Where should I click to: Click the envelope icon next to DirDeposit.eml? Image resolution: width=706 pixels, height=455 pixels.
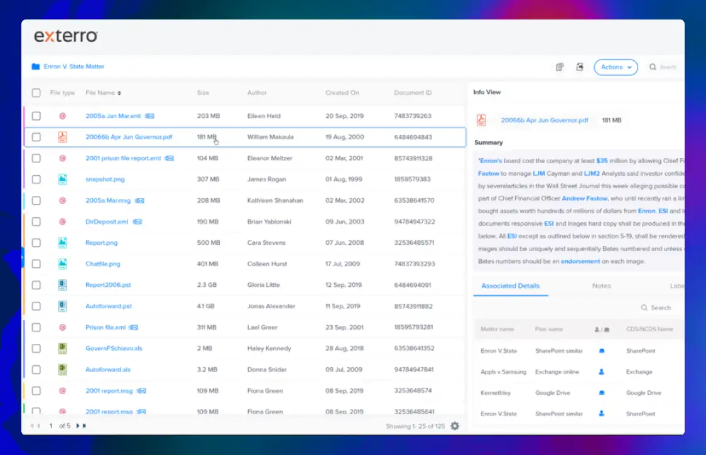(x=138, y=222)
